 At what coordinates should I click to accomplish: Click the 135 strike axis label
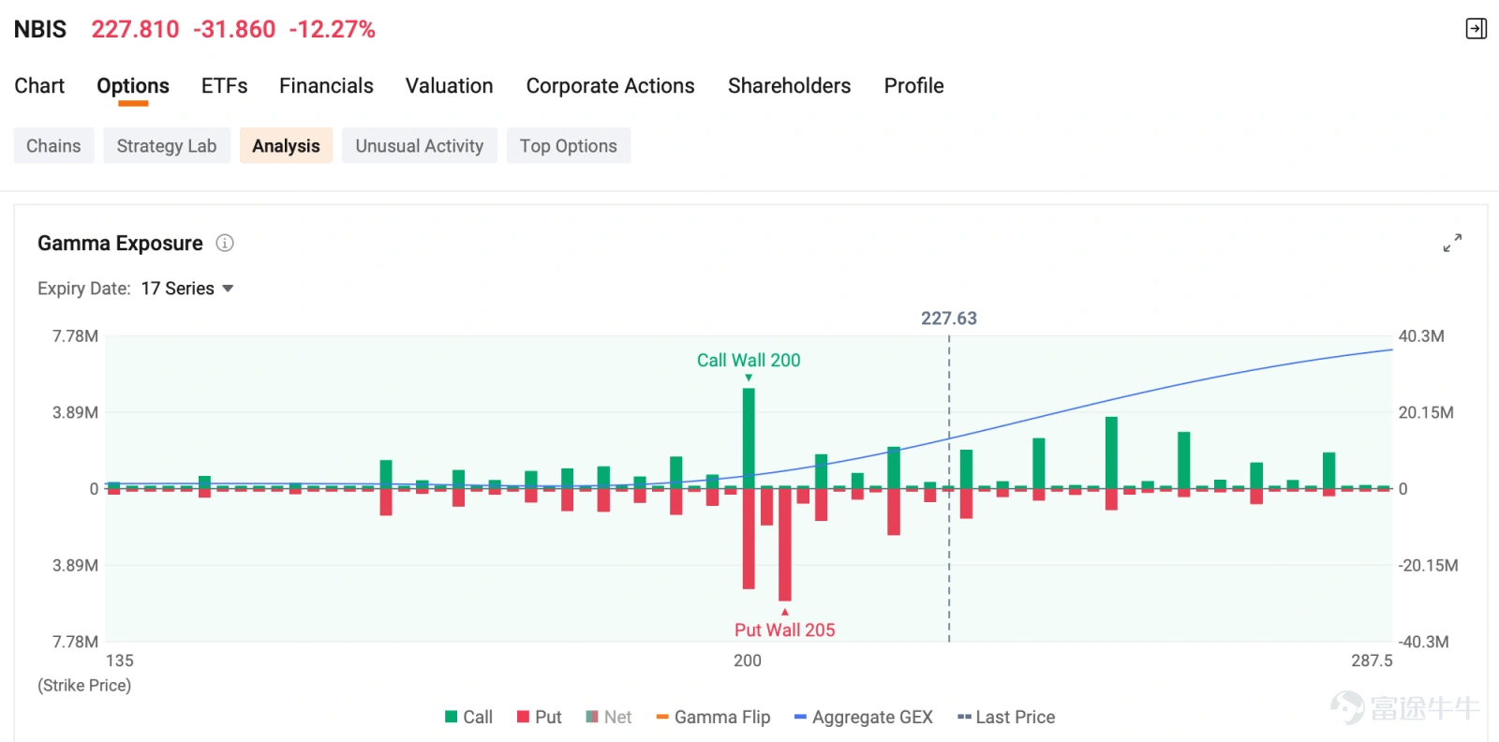[120, 660]
